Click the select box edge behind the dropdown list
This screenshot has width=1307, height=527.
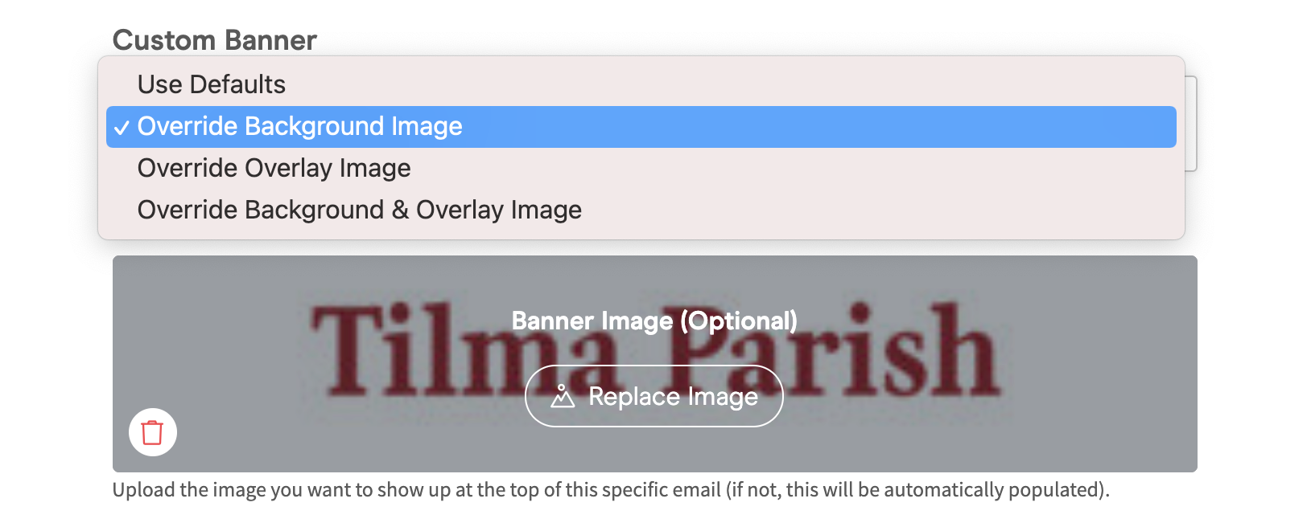coord(1191,124)
